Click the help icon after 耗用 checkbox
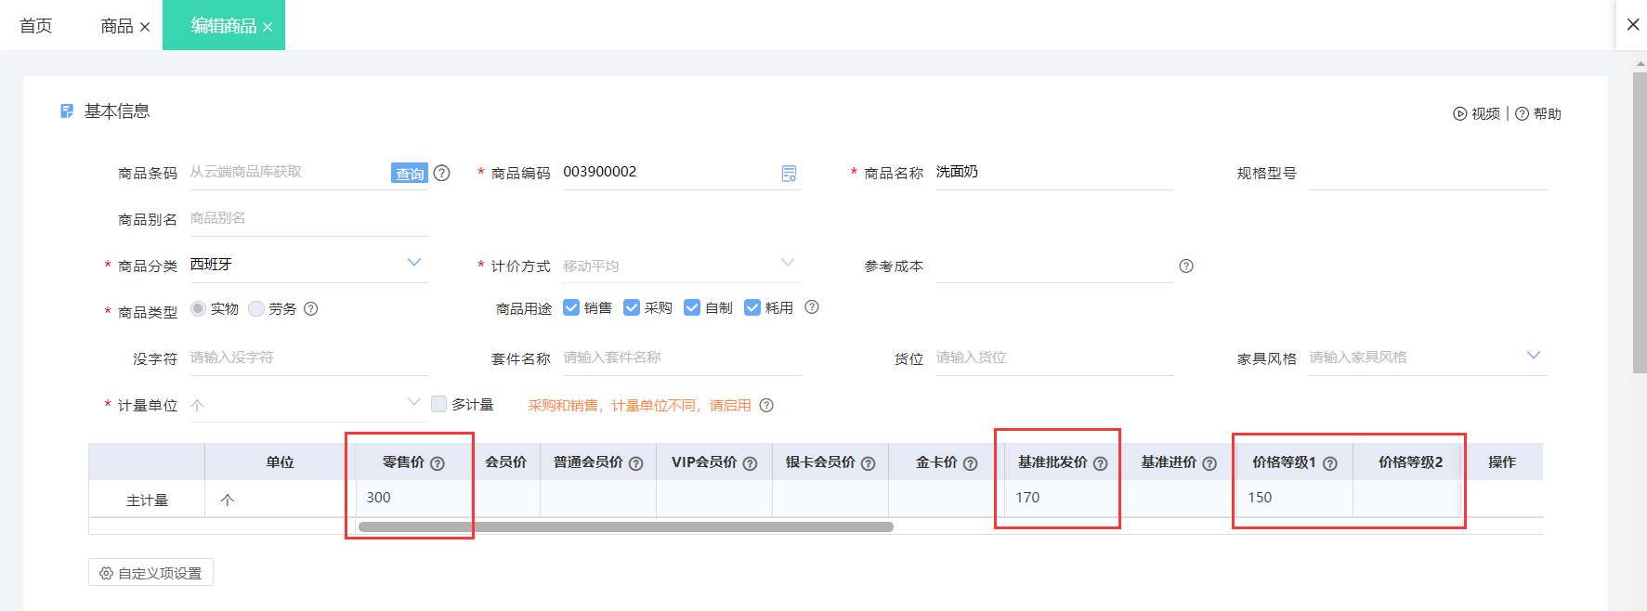Viewport: 1647px width, 611px height. (x=812, y=307)
